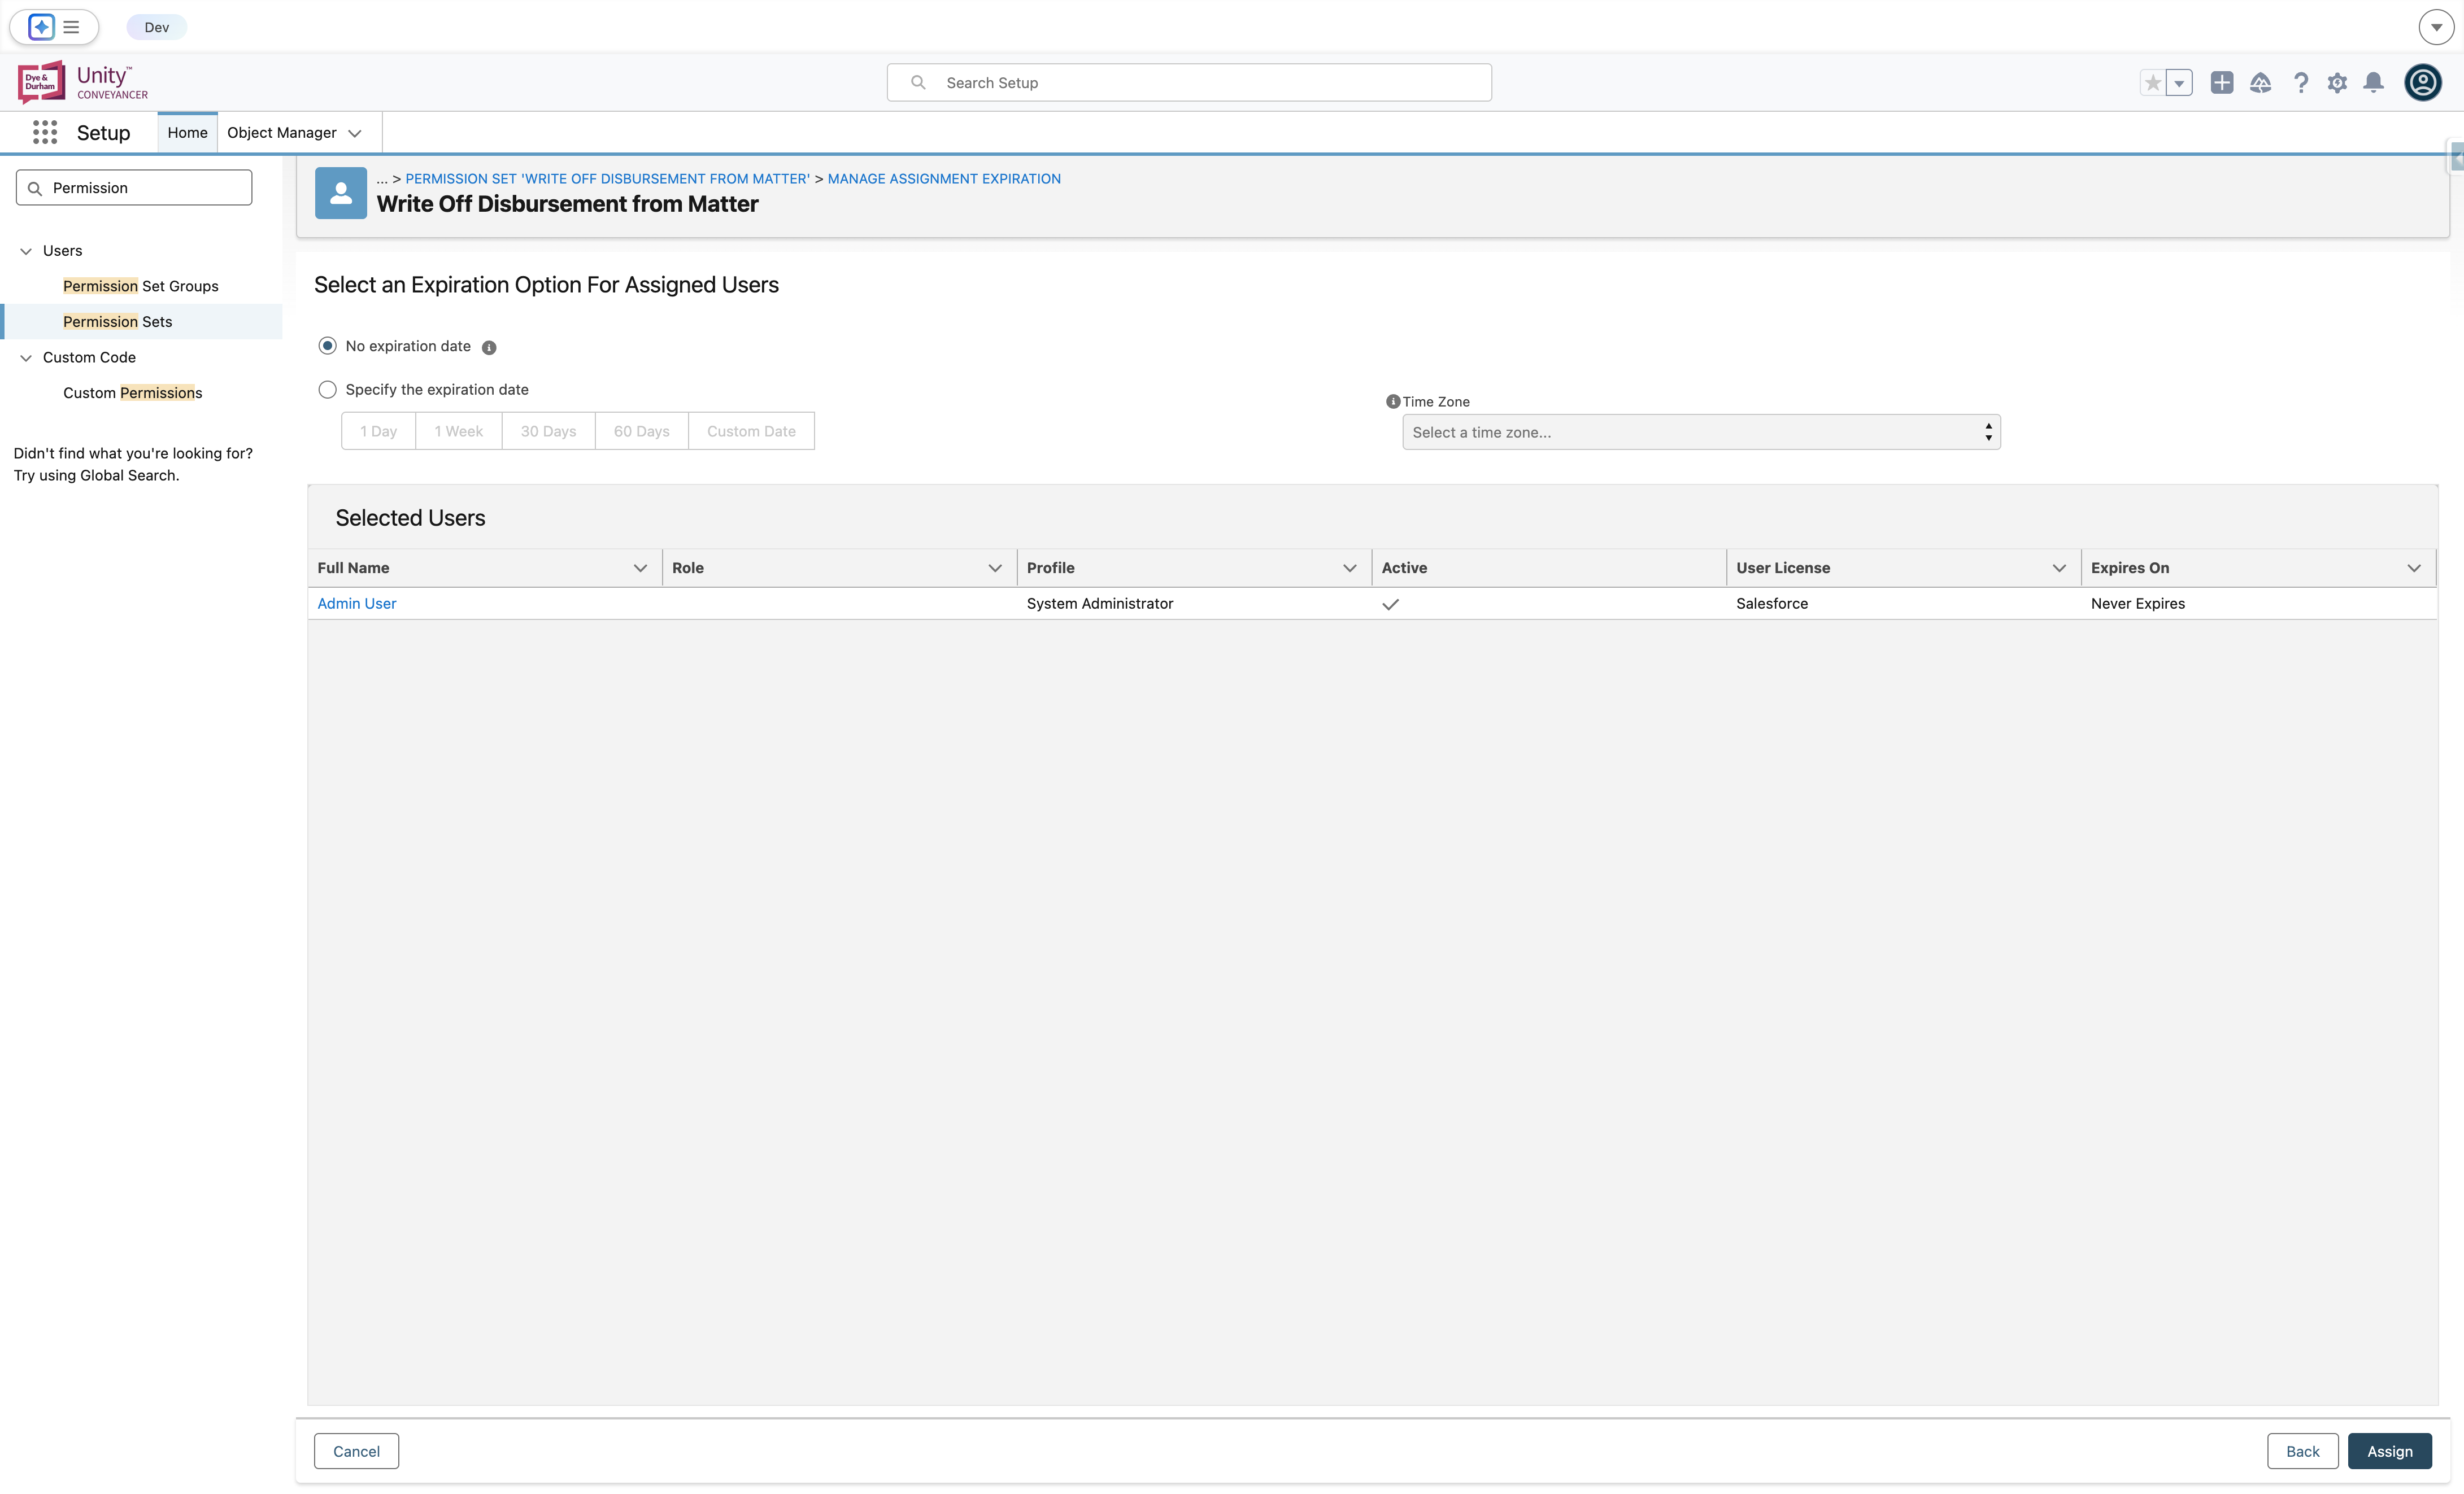Screen dimensions: 2464x1494
Task: Click the top-right circular dropdown arrow
Action: (2436, 27)
